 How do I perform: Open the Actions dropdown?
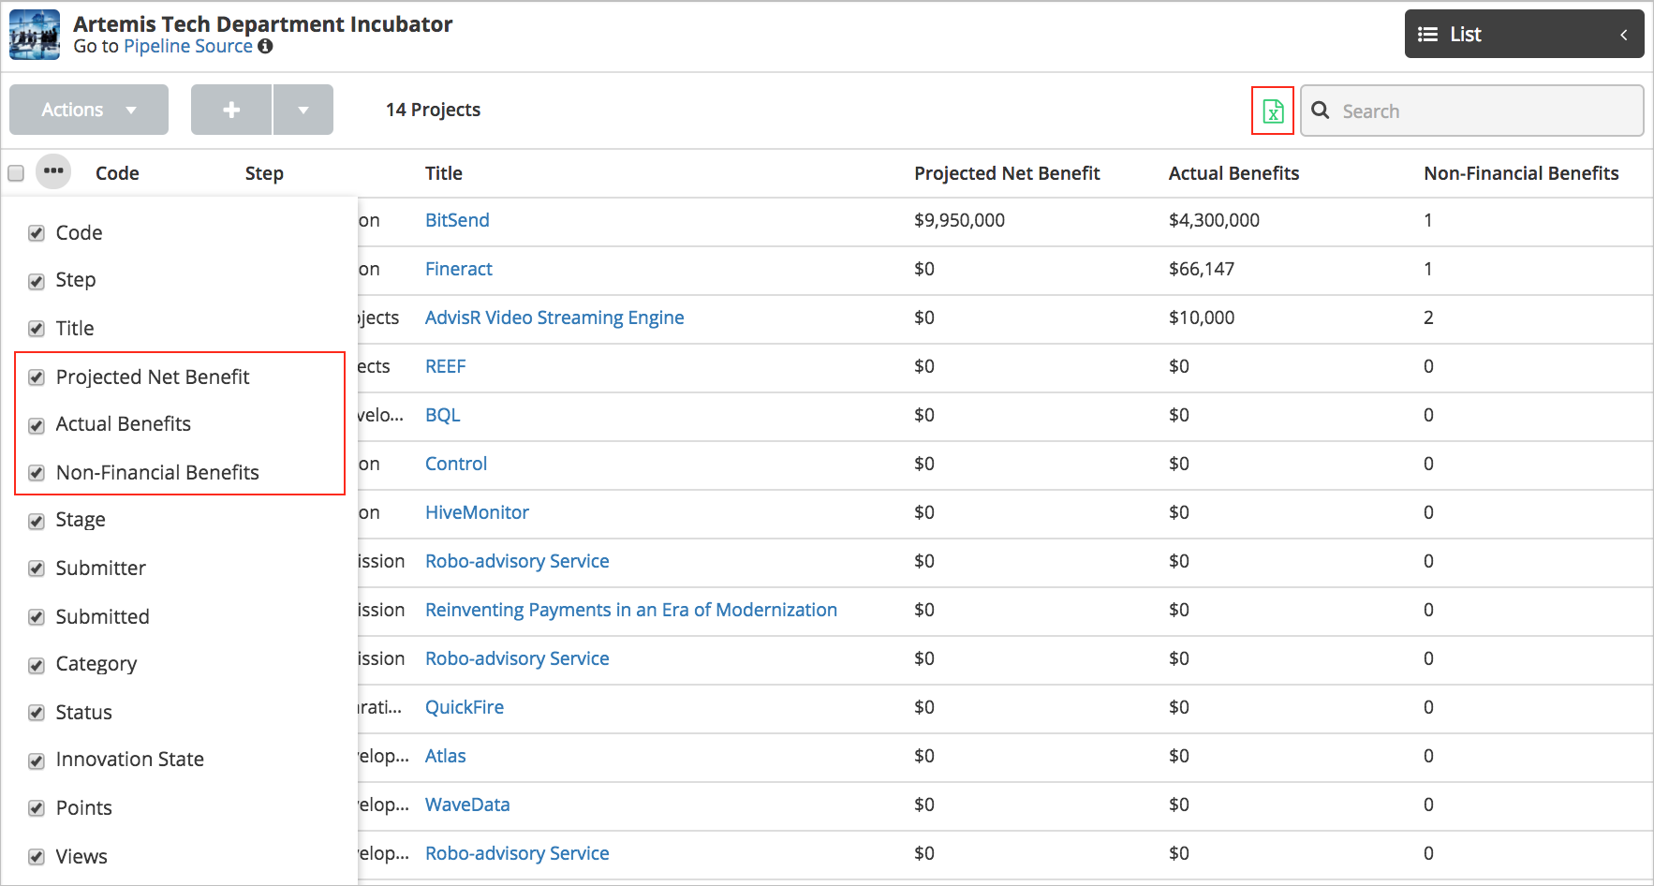coord(89,110)
